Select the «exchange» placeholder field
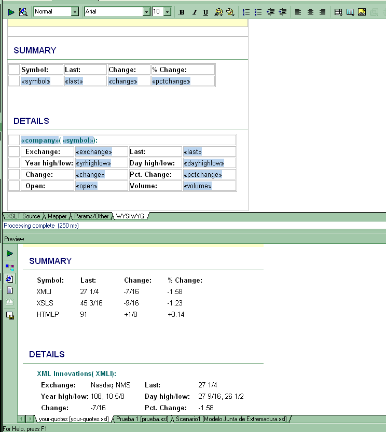Viewport: 386px width, 432px height. point(93,152)
